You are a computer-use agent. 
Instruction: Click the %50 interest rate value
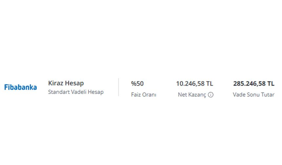(137, 84)
